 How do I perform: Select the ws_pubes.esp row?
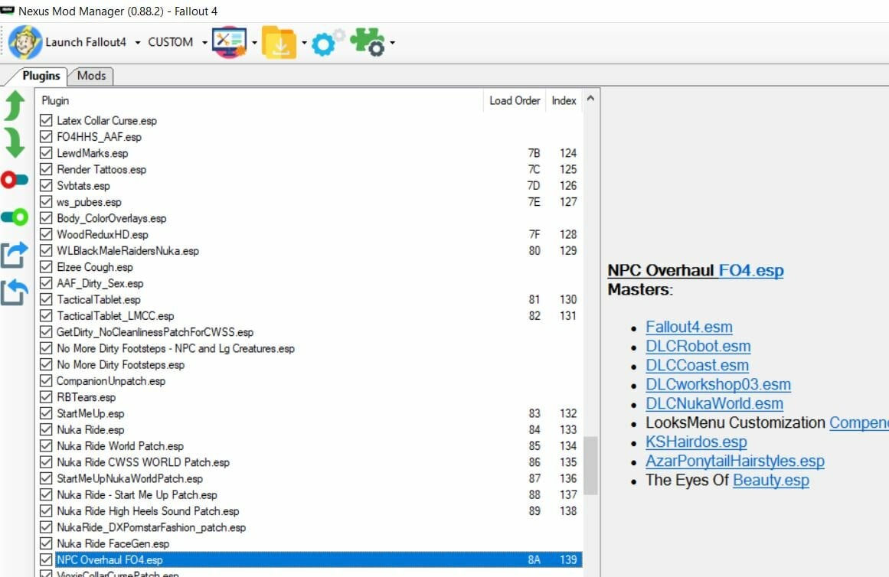coord(311,202)
